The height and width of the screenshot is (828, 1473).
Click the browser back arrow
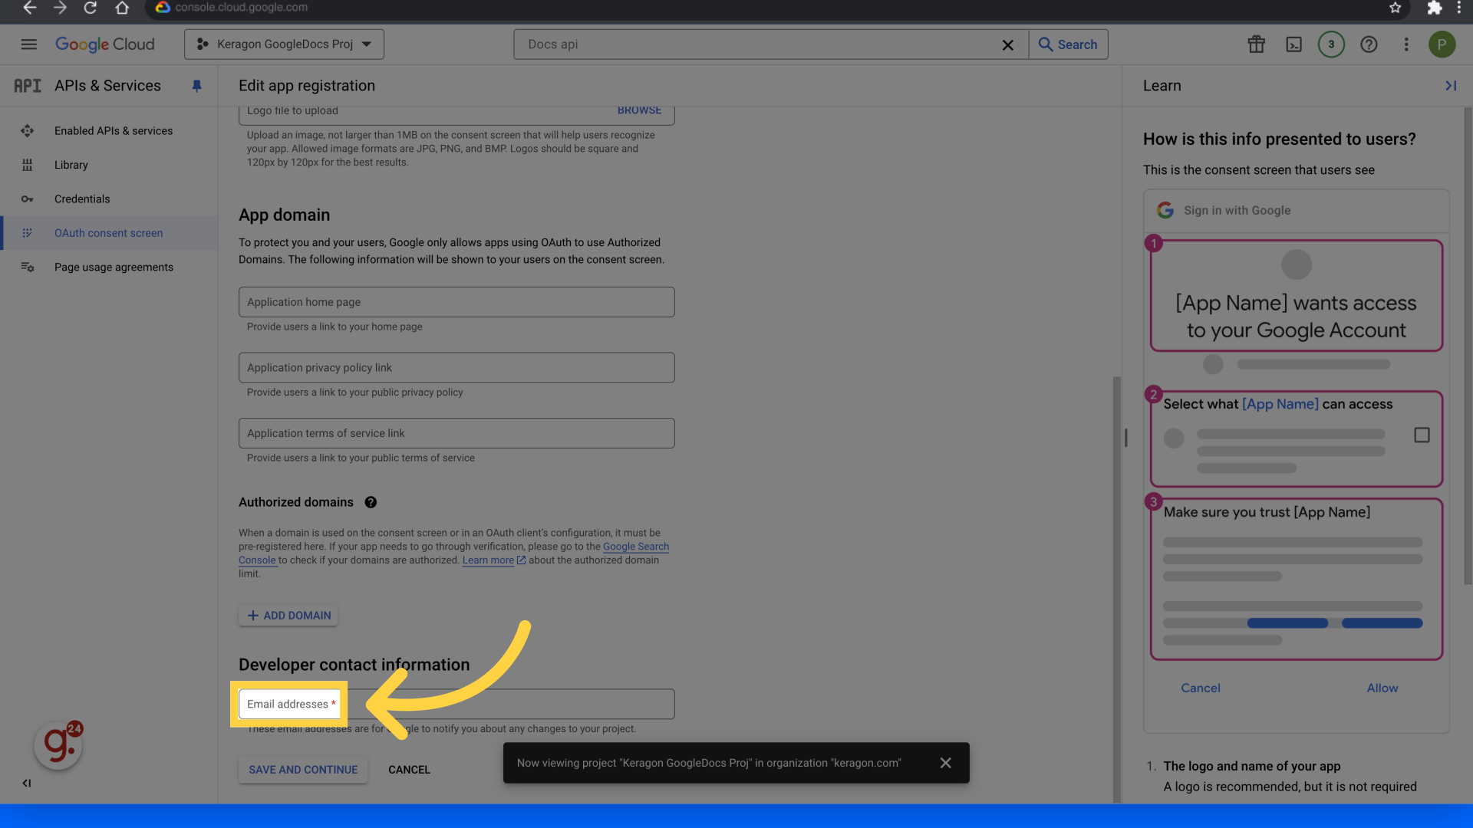click(29, 8)
